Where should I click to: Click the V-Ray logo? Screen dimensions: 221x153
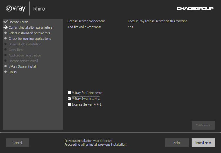(x=16, y=8)
